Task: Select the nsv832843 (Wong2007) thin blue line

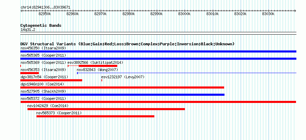Action: coord(187,73)
